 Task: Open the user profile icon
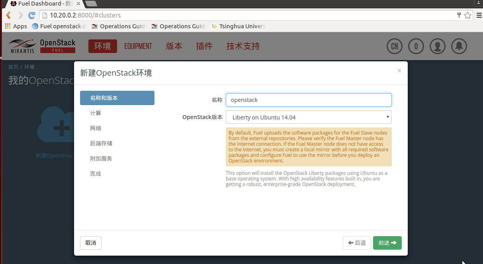438,46
